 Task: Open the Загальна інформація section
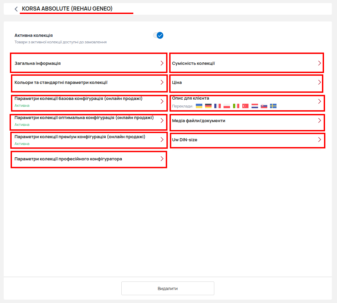(89, 63)
